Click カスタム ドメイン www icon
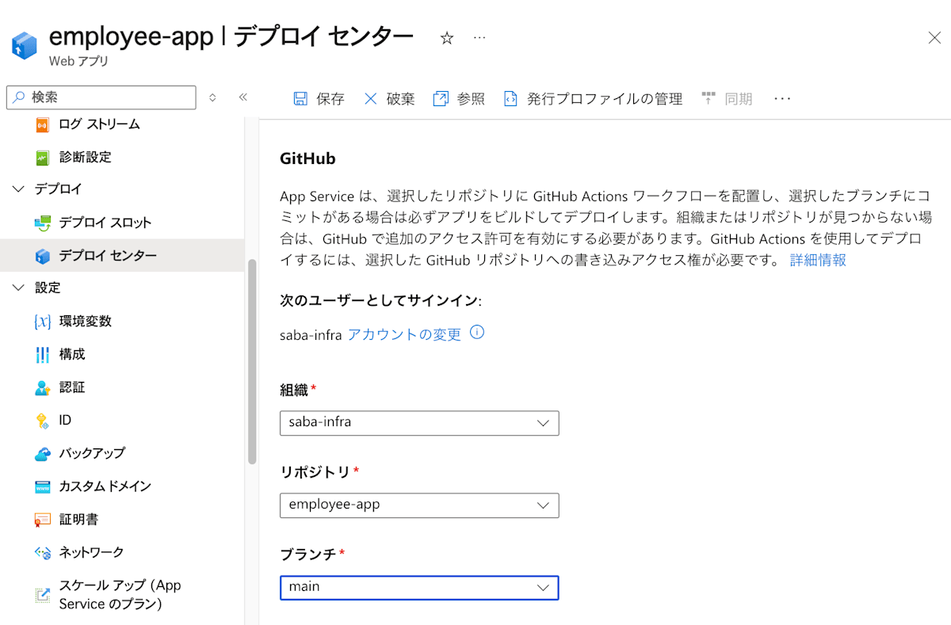951x625 pixels. coord(43,486)
